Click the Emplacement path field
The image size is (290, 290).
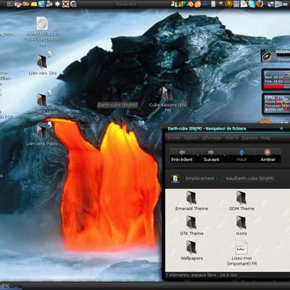pos(249,178)
